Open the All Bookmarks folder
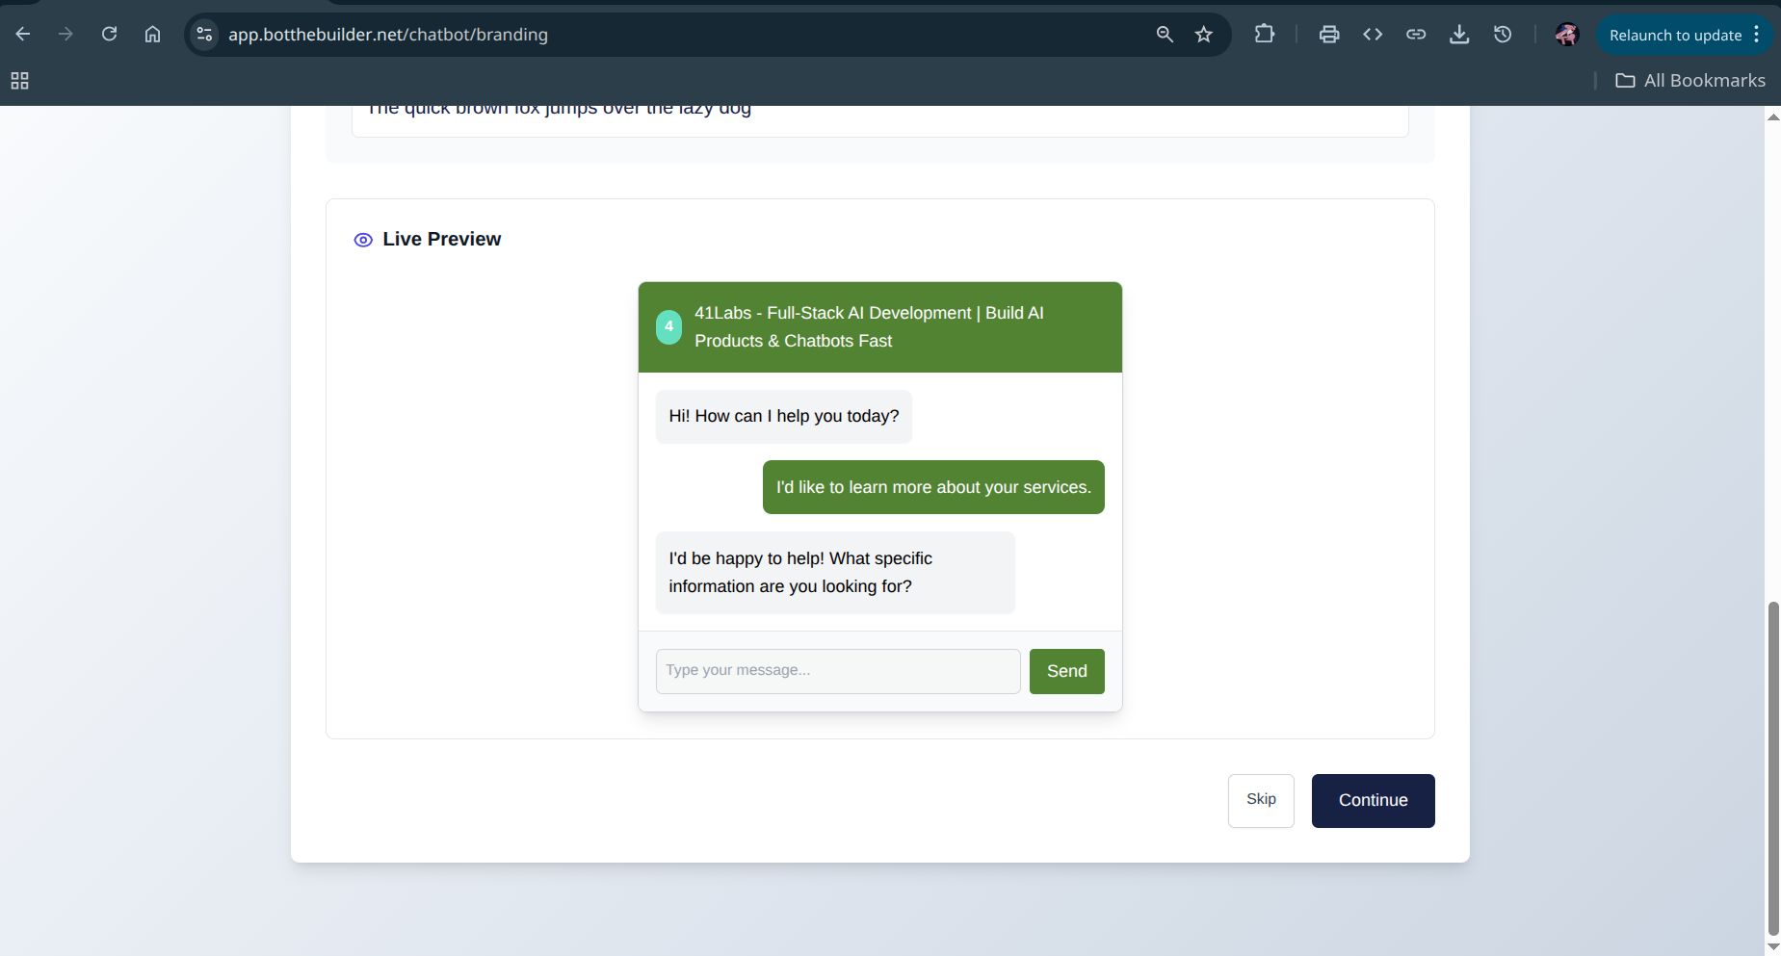The width and height of the screenshot is (1781, 956). [1690, 81]
